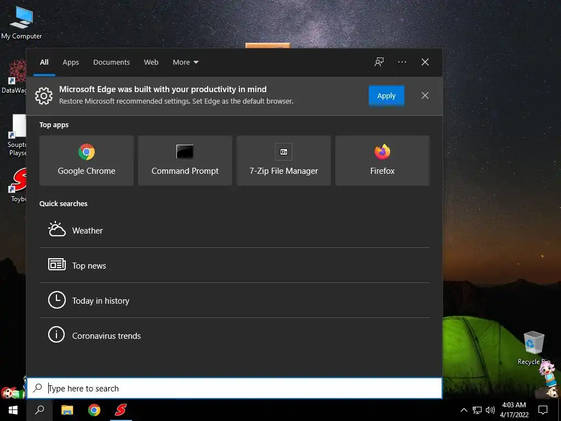
Task: Select the Weather quick search
Action: (x=234, y=230)
